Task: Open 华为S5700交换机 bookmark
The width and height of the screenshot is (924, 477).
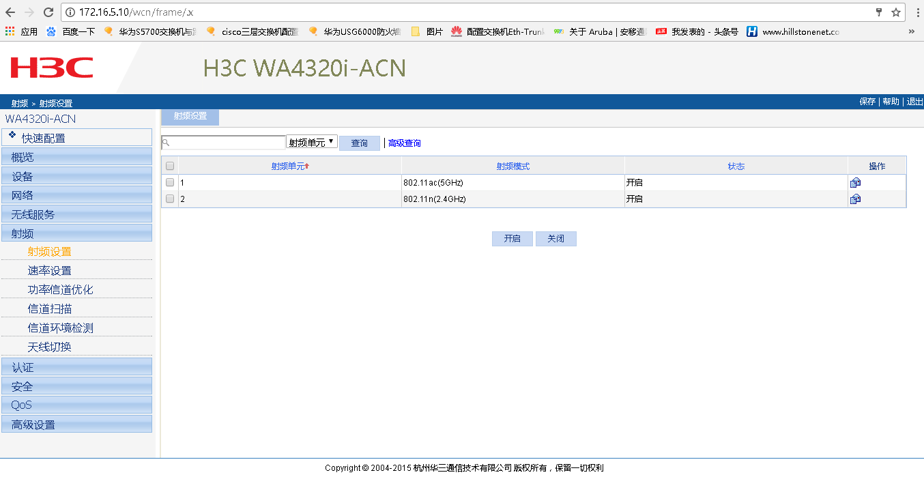Action: tap(150, 31)
